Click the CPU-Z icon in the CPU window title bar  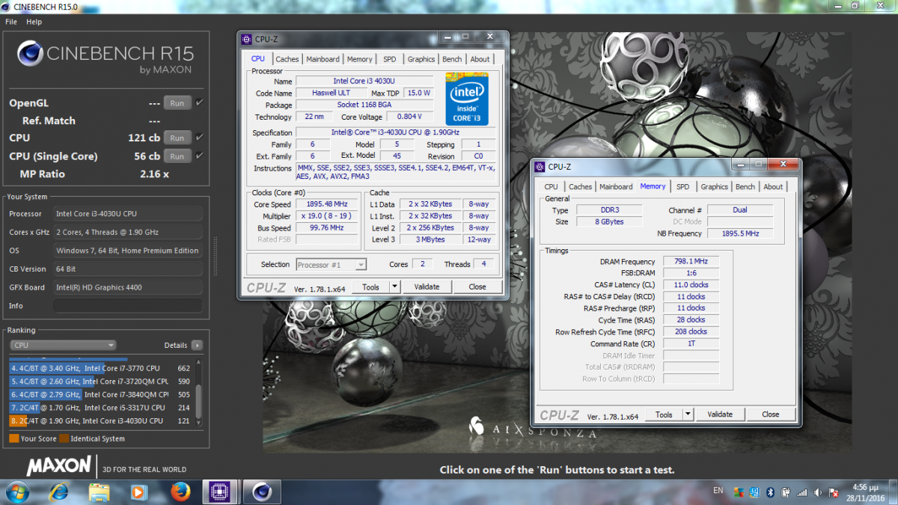246,39
